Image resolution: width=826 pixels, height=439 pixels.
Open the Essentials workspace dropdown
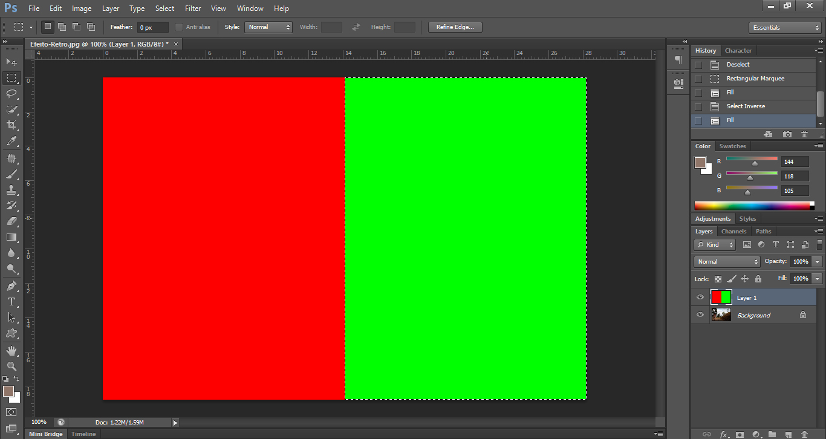(784, 28)
